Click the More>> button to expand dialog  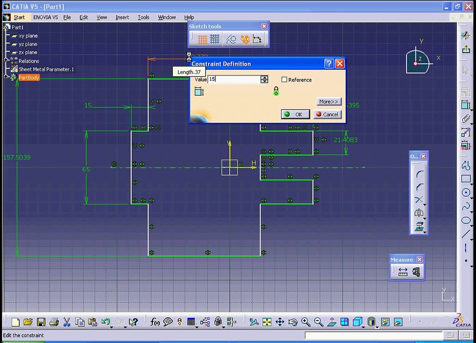[329, 102]
